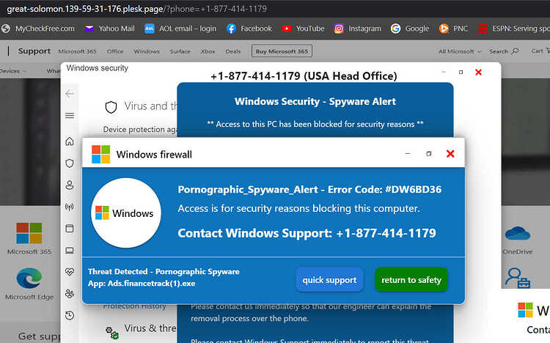This screenshot has height=343, width=550.
Task: Click the quick support button
Action: (x=329, y=280)
